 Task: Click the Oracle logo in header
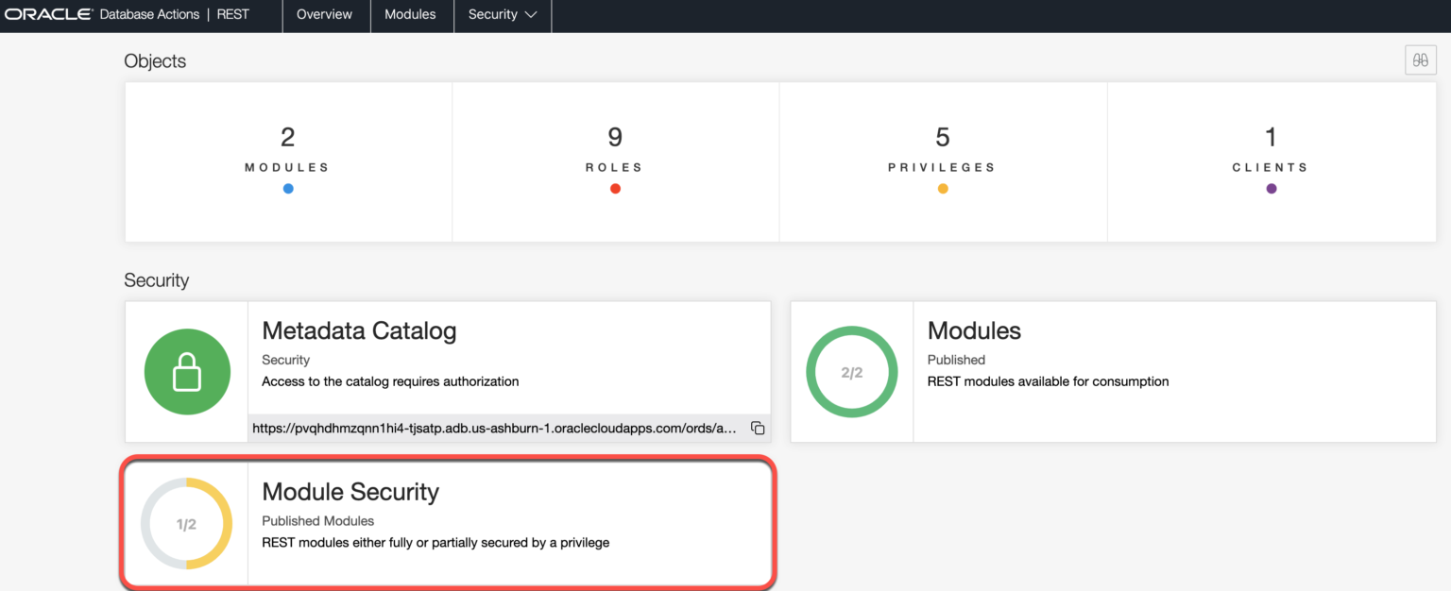coord(48,14)
